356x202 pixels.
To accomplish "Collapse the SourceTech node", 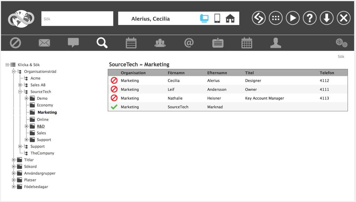I will 20,92.
